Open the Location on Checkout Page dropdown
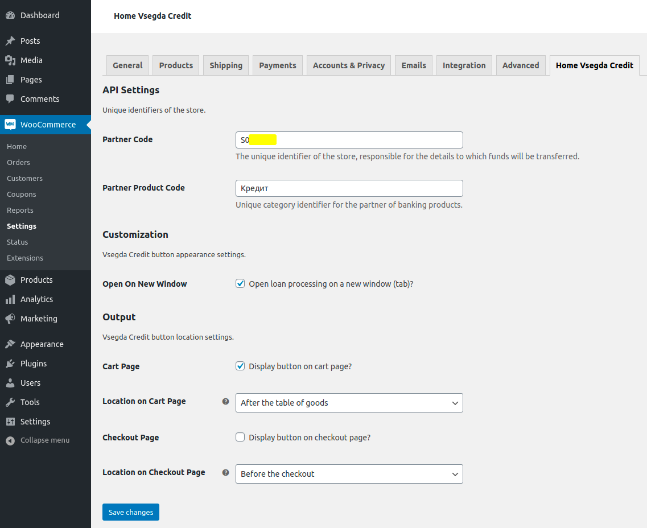647x528 pixels. pos(349,474)
